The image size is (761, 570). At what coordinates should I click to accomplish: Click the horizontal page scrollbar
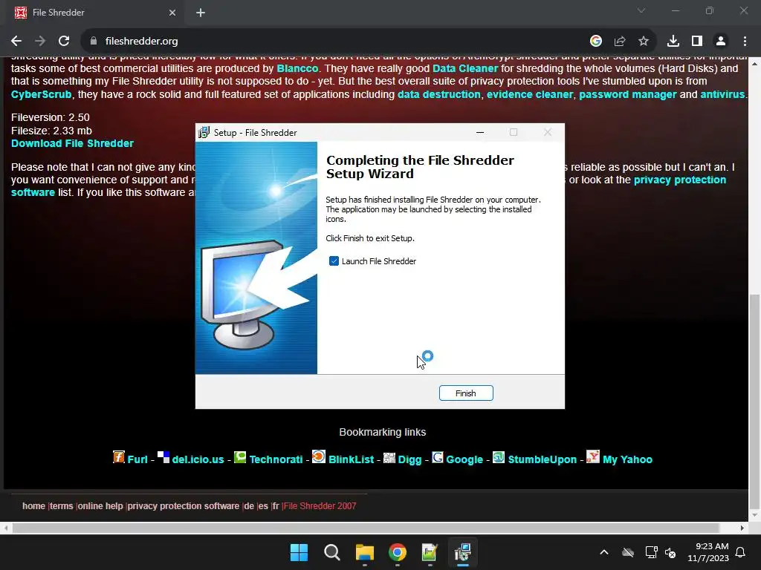pos(366,528)
